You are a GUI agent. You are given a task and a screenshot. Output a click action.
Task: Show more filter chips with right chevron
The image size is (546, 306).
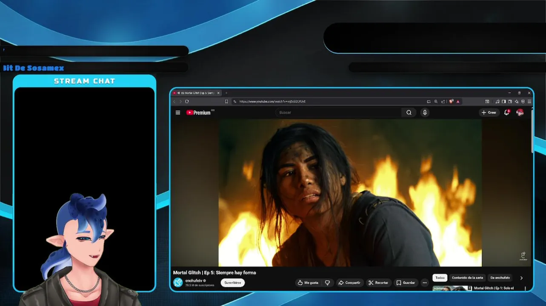click(521, 278)
